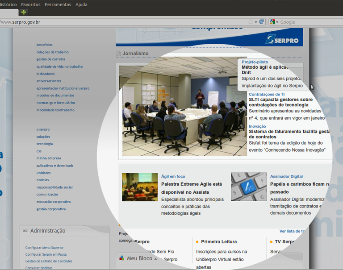The height and width of the screenshot is (270, 343).
Task: Open the Google search engine selector icon
Action: (x=272, y=21)
